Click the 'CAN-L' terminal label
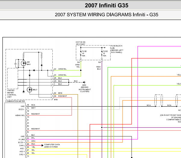Viewport: 181px width, 158px height. tap(22, 145)
